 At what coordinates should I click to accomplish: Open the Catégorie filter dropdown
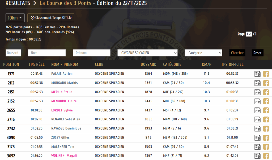pos(203,53)
